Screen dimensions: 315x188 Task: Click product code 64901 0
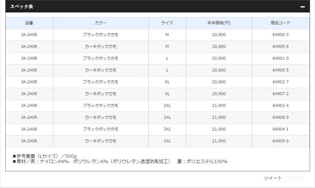(280, 58)
